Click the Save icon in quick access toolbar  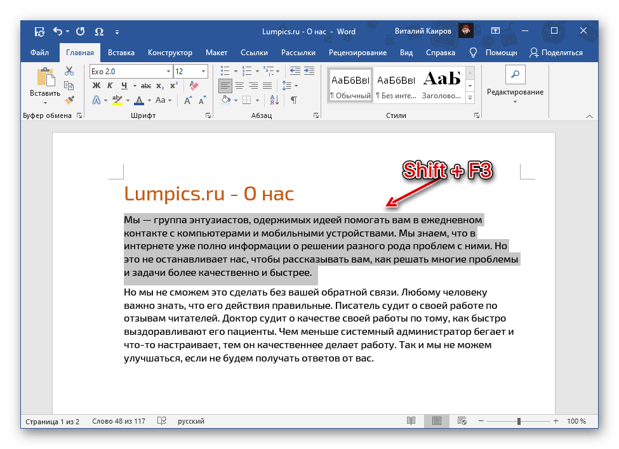39,32
